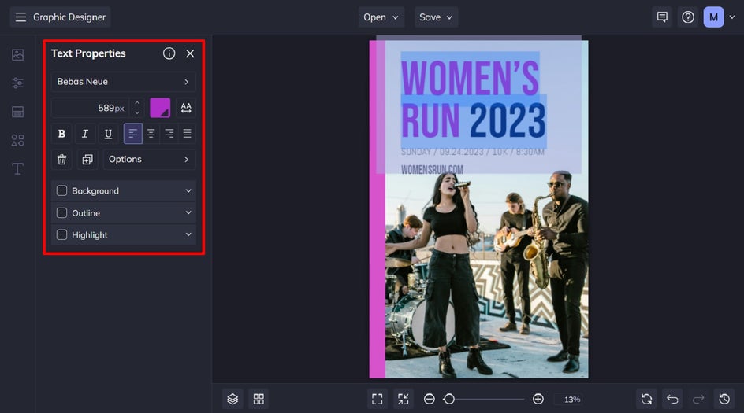
Task: Enable the Highlight checkbox
Action: (x=61, y=234)
